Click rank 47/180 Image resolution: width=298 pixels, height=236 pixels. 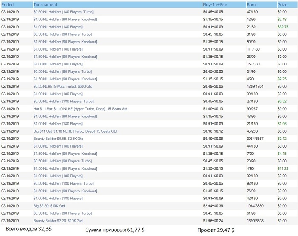[252, 12]
